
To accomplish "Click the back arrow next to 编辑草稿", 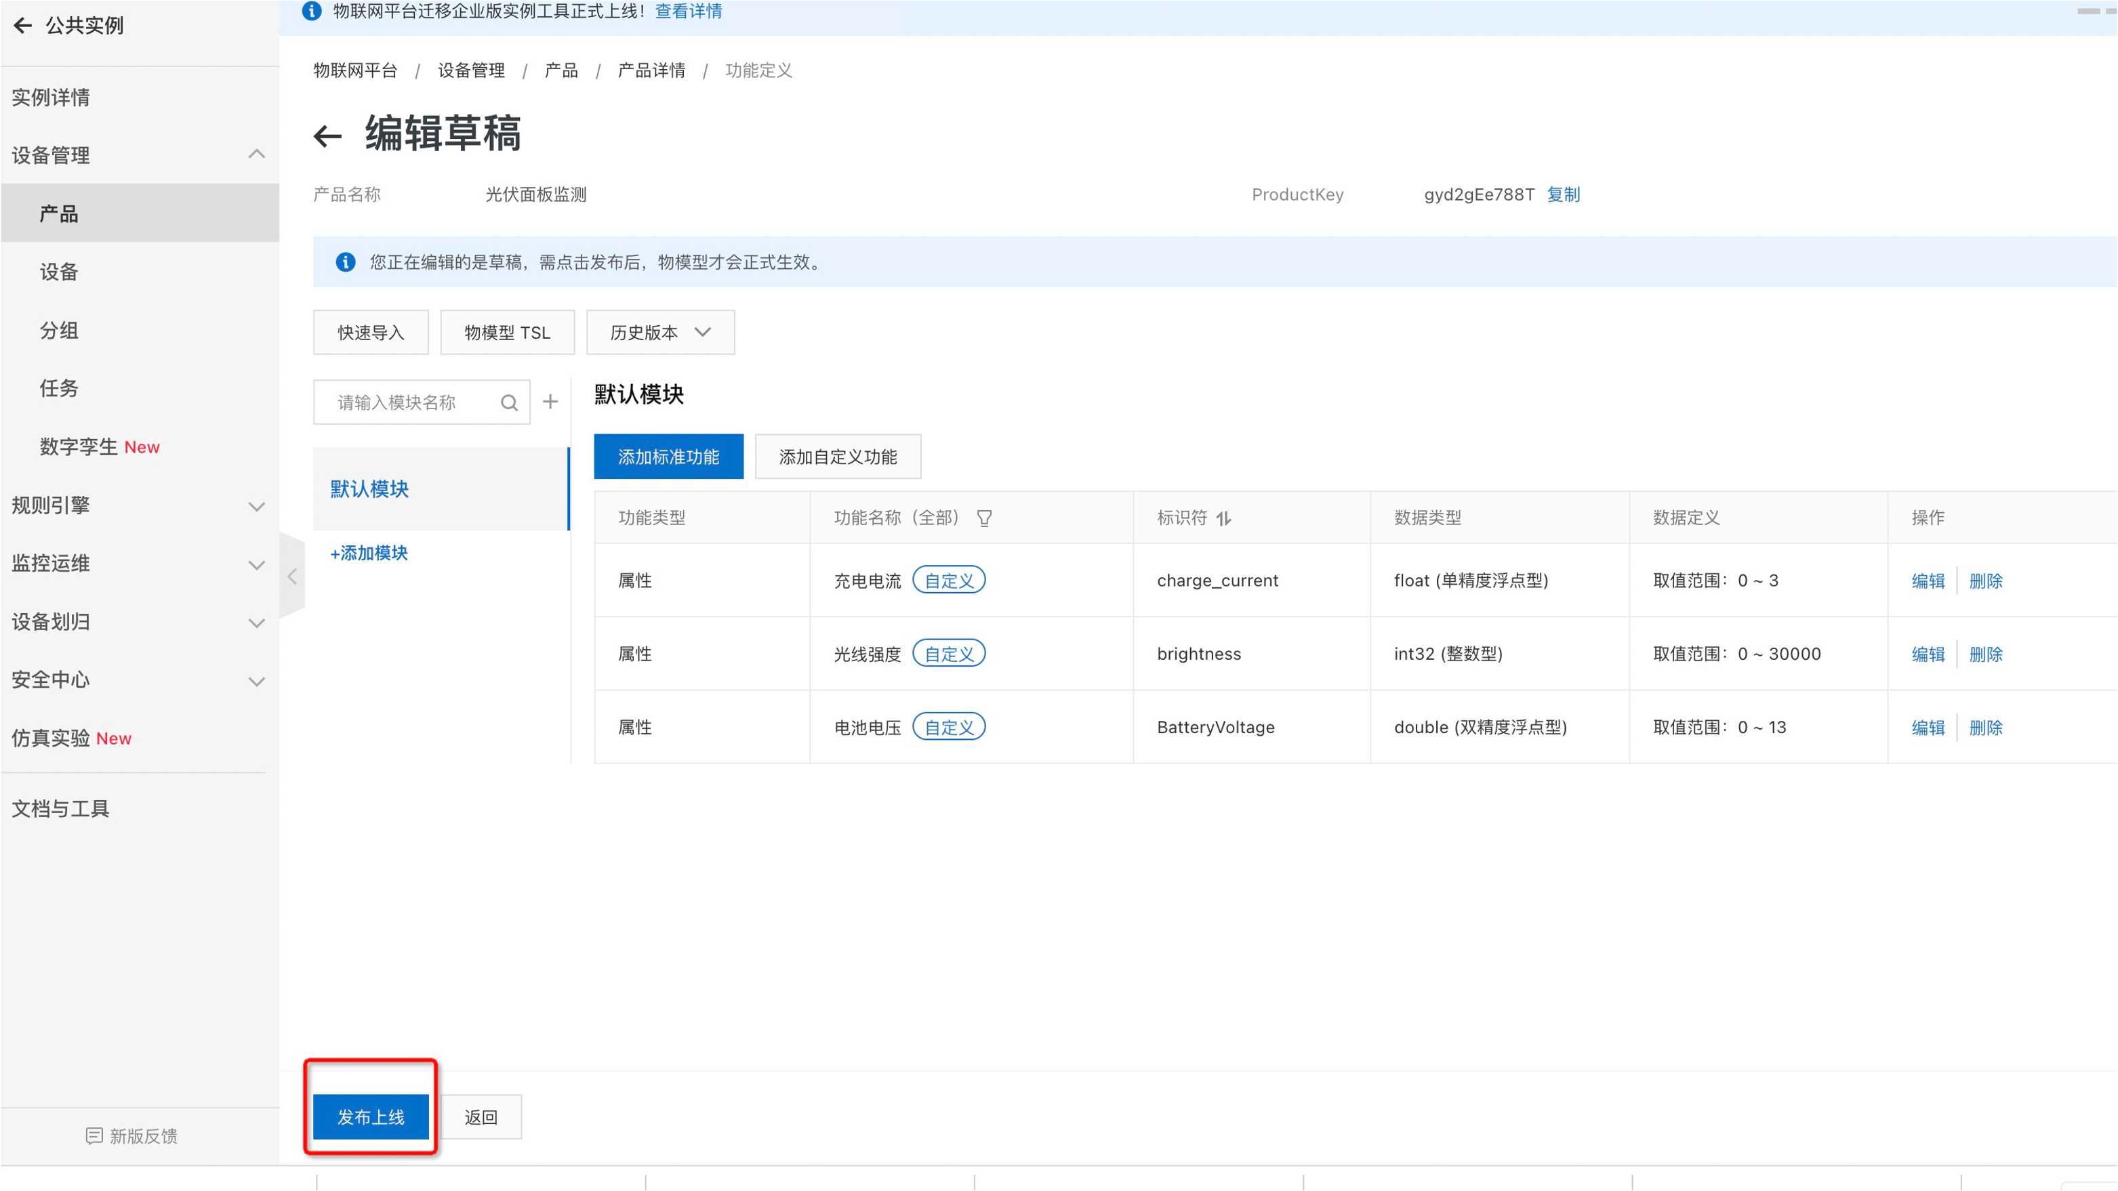I will pos(327,135).
